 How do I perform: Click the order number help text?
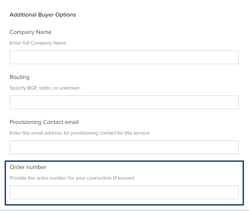coord(72,178)
